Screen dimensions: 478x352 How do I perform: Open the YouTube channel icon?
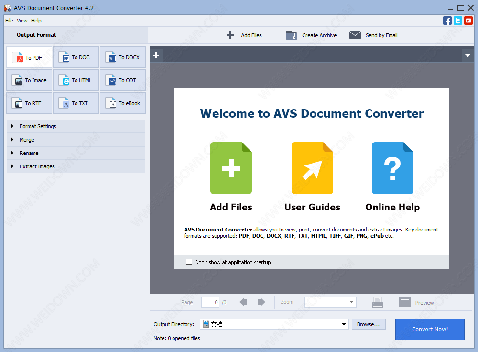[x=468, y=21]
